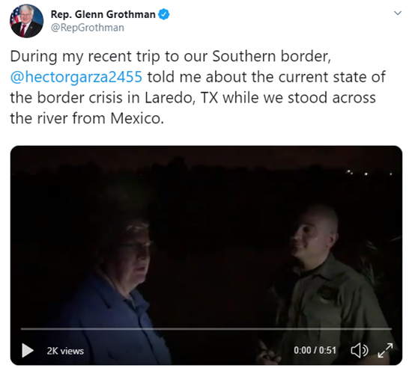The width and height of the screenshot is (412, 368).
Task: Click the "Southern border" text line
Action: coord(171,56)
